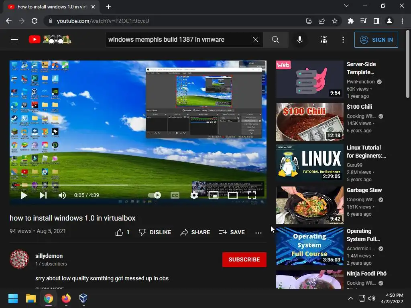This screenshot has width=411, height=308.
Task: Bookmark this tab with star
Action: [x=335, y=21]
